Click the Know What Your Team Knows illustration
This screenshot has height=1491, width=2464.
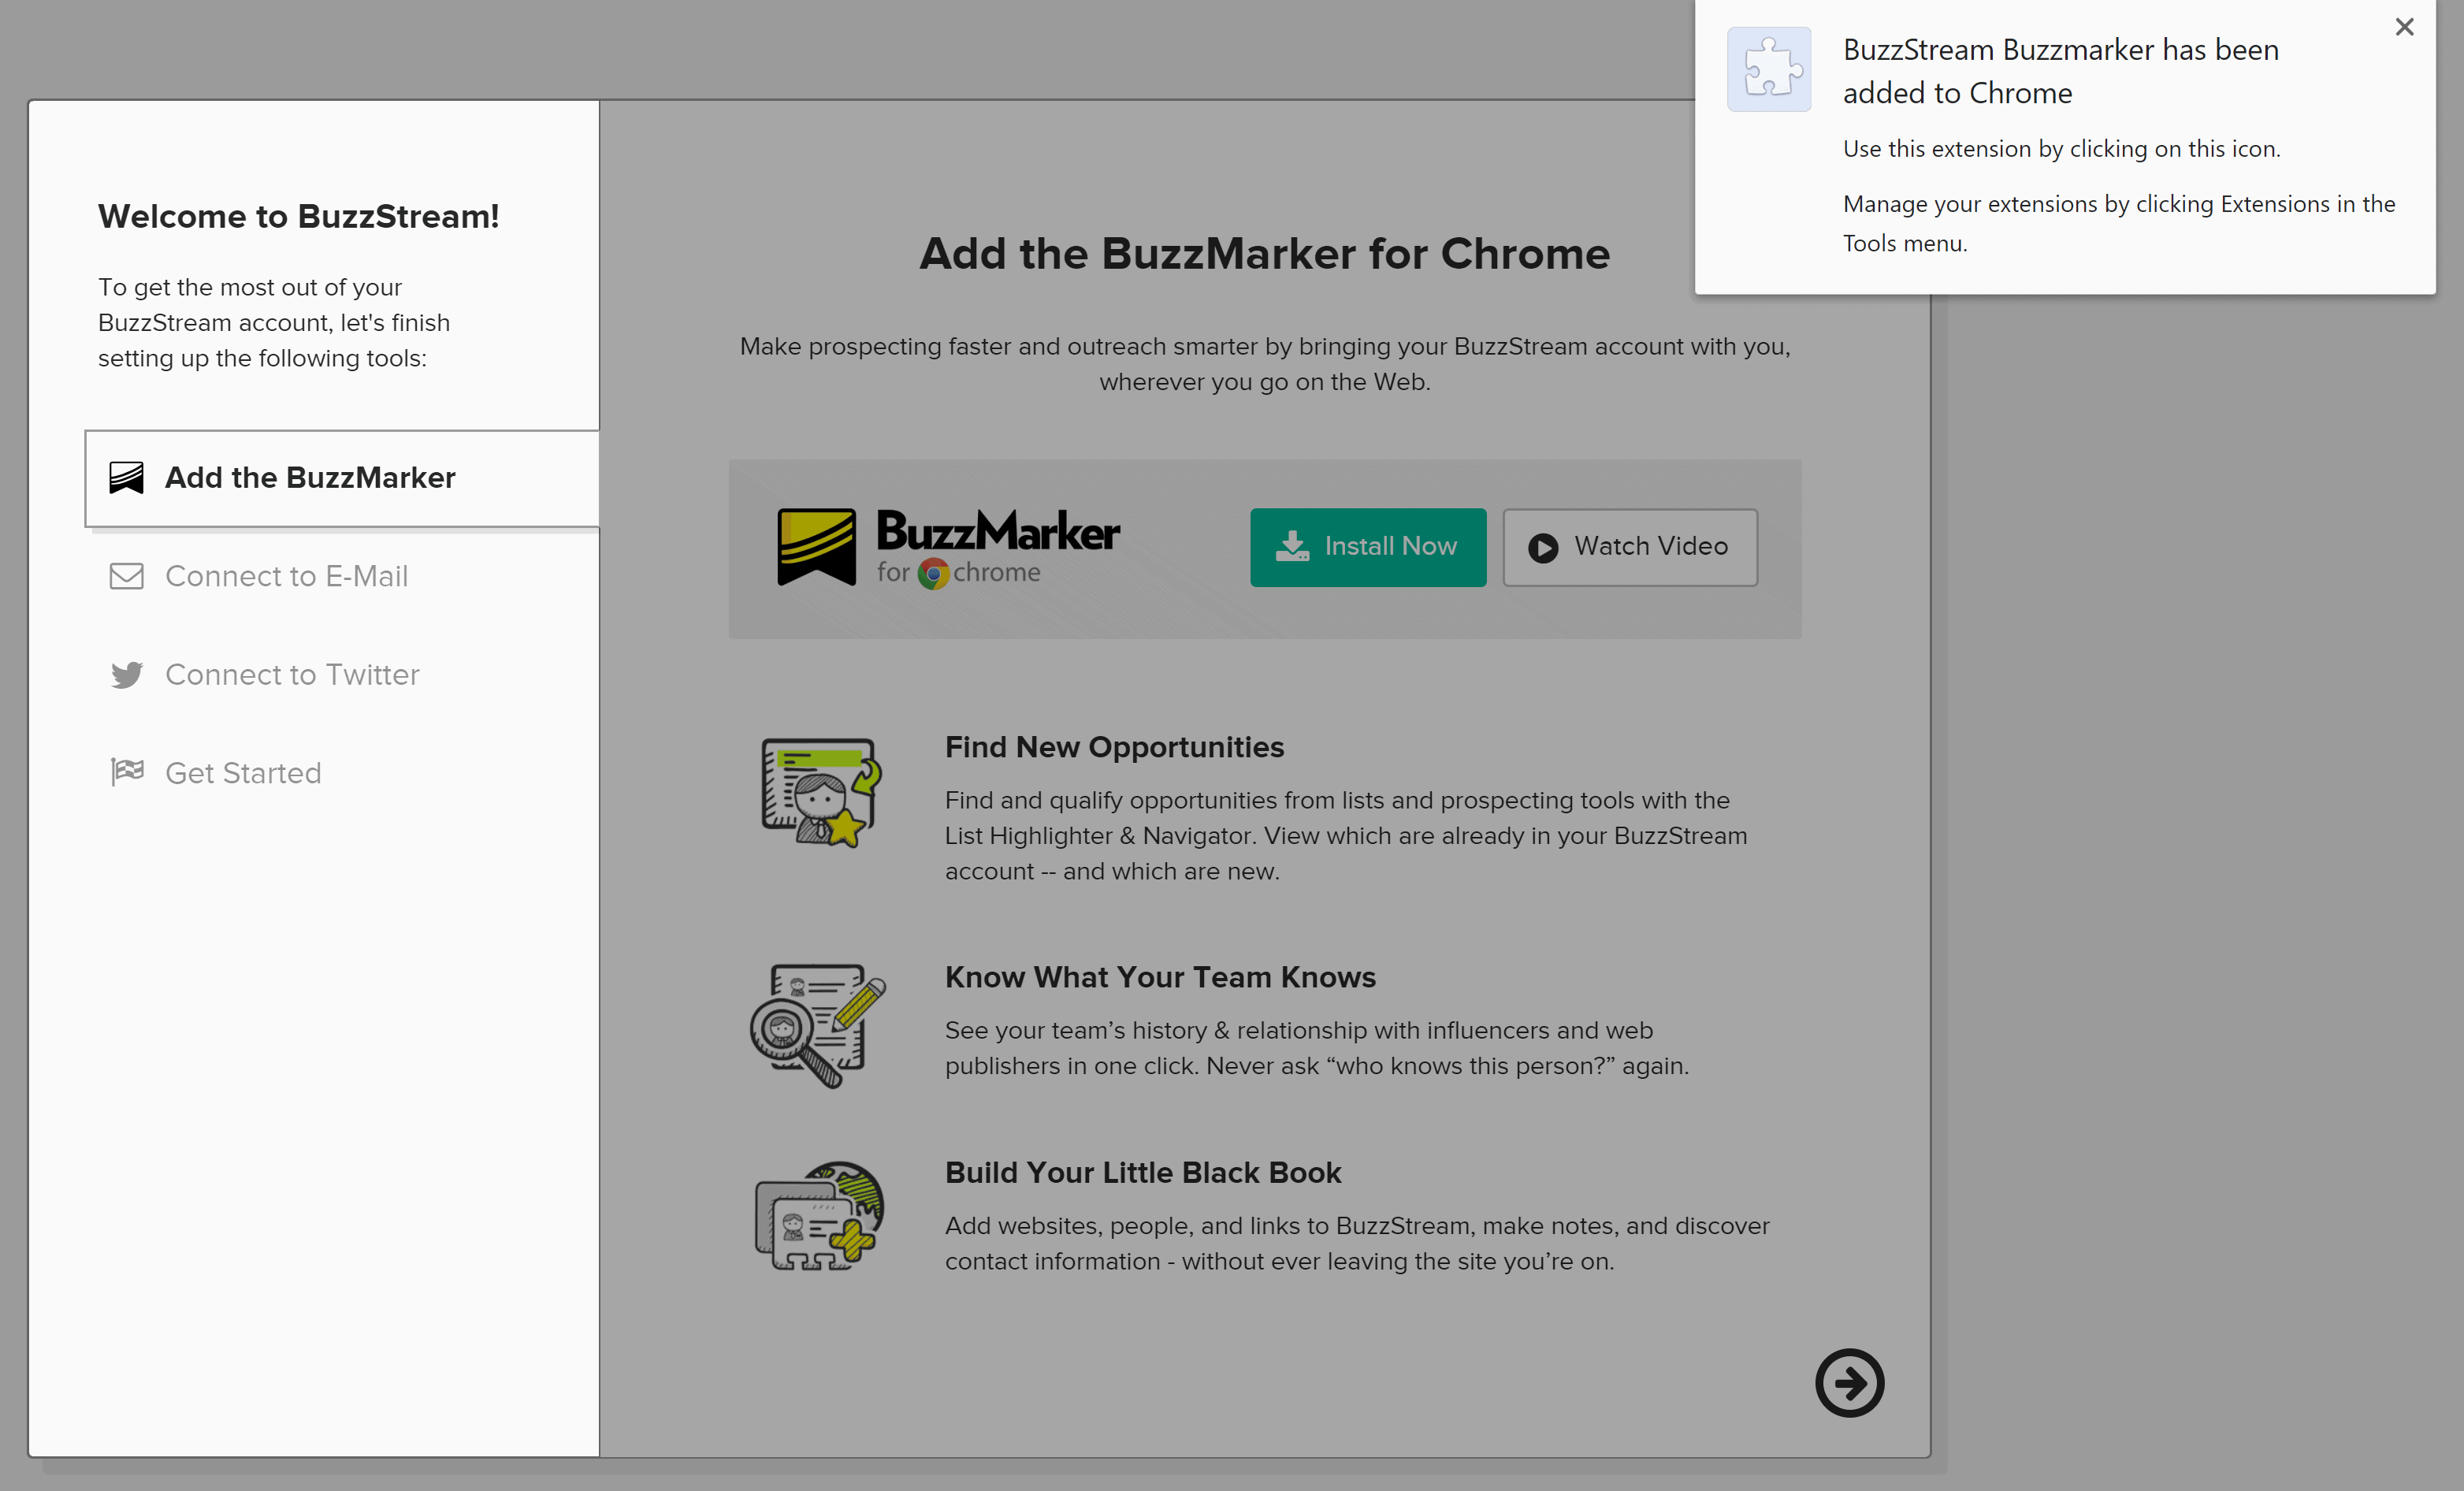pos(818,1025)
